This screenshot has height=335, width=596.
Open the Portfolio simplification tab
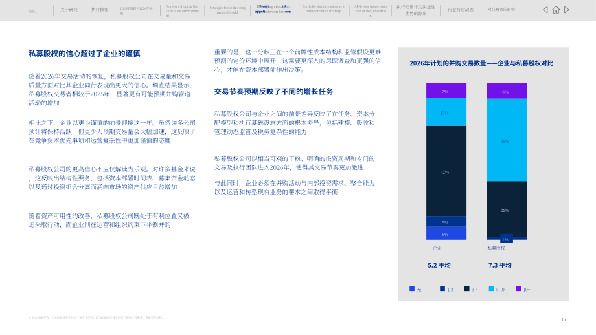[323, 8]
